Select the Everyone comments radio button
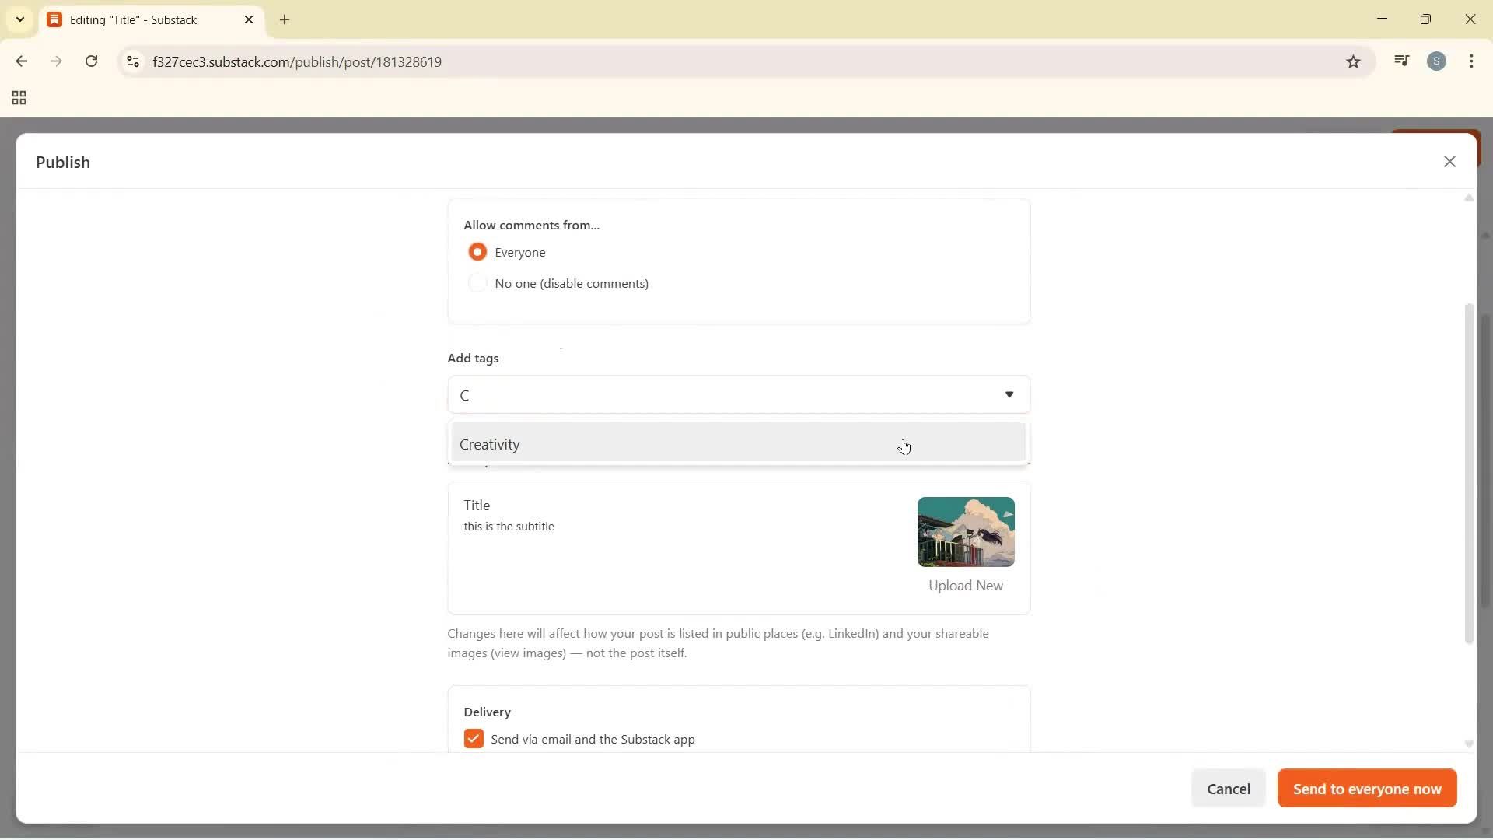 click(477, 251)
